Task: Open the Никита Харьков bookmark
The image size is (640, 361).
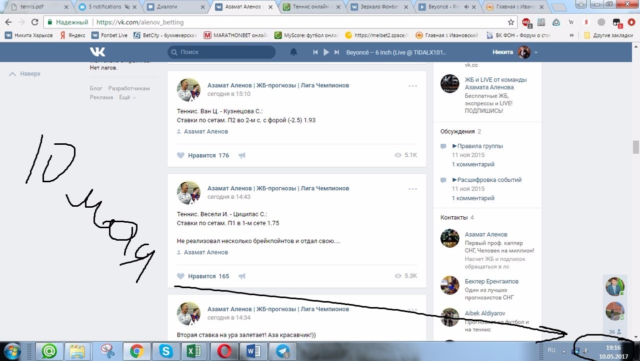Action: tap(28, 35)
